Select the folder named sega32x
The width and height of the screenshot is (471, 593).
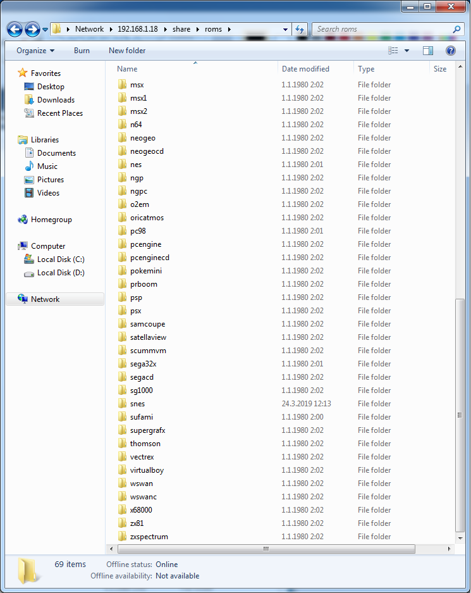(143, 364)
